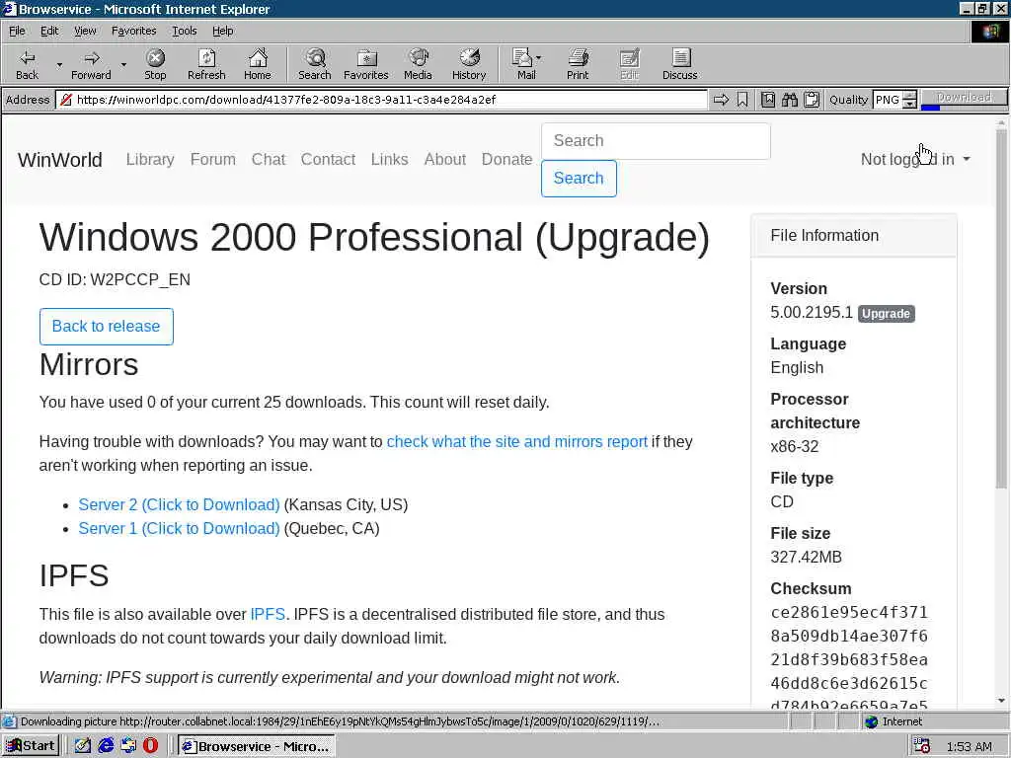The width and height of the screenshot is (1011, 758).
Task: Click the Upgrade badge next to version
Action: pos(887,313)
